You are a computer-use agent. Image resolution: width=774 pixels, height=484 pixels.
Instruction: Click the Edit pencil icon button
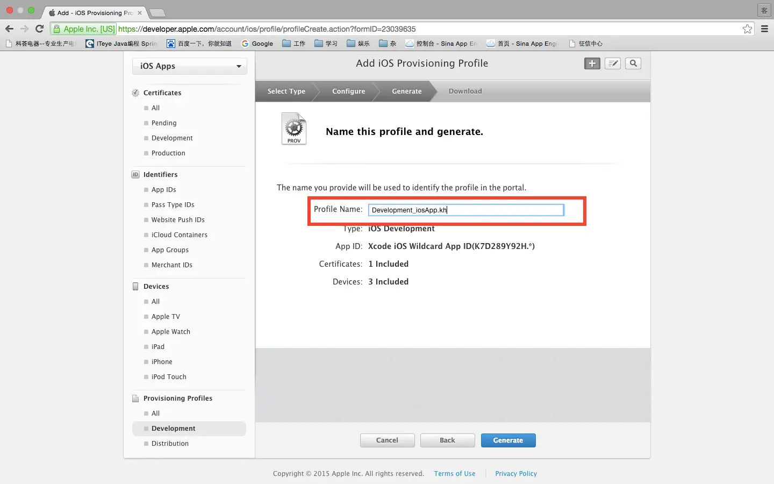point(613,63)
